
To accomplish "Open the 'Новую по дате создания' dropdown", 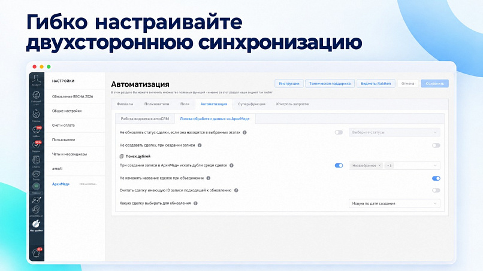I will coord(394,203).
